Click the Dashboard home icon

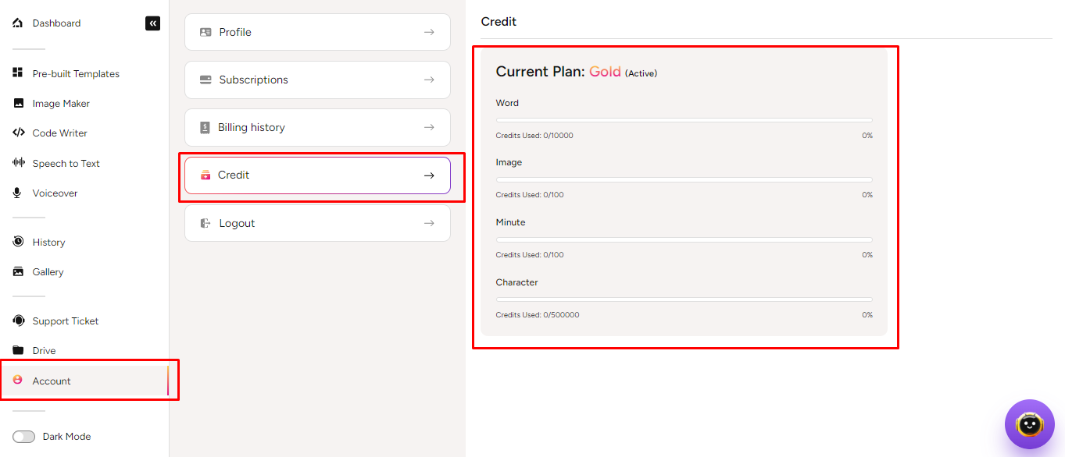pos(18,23)
